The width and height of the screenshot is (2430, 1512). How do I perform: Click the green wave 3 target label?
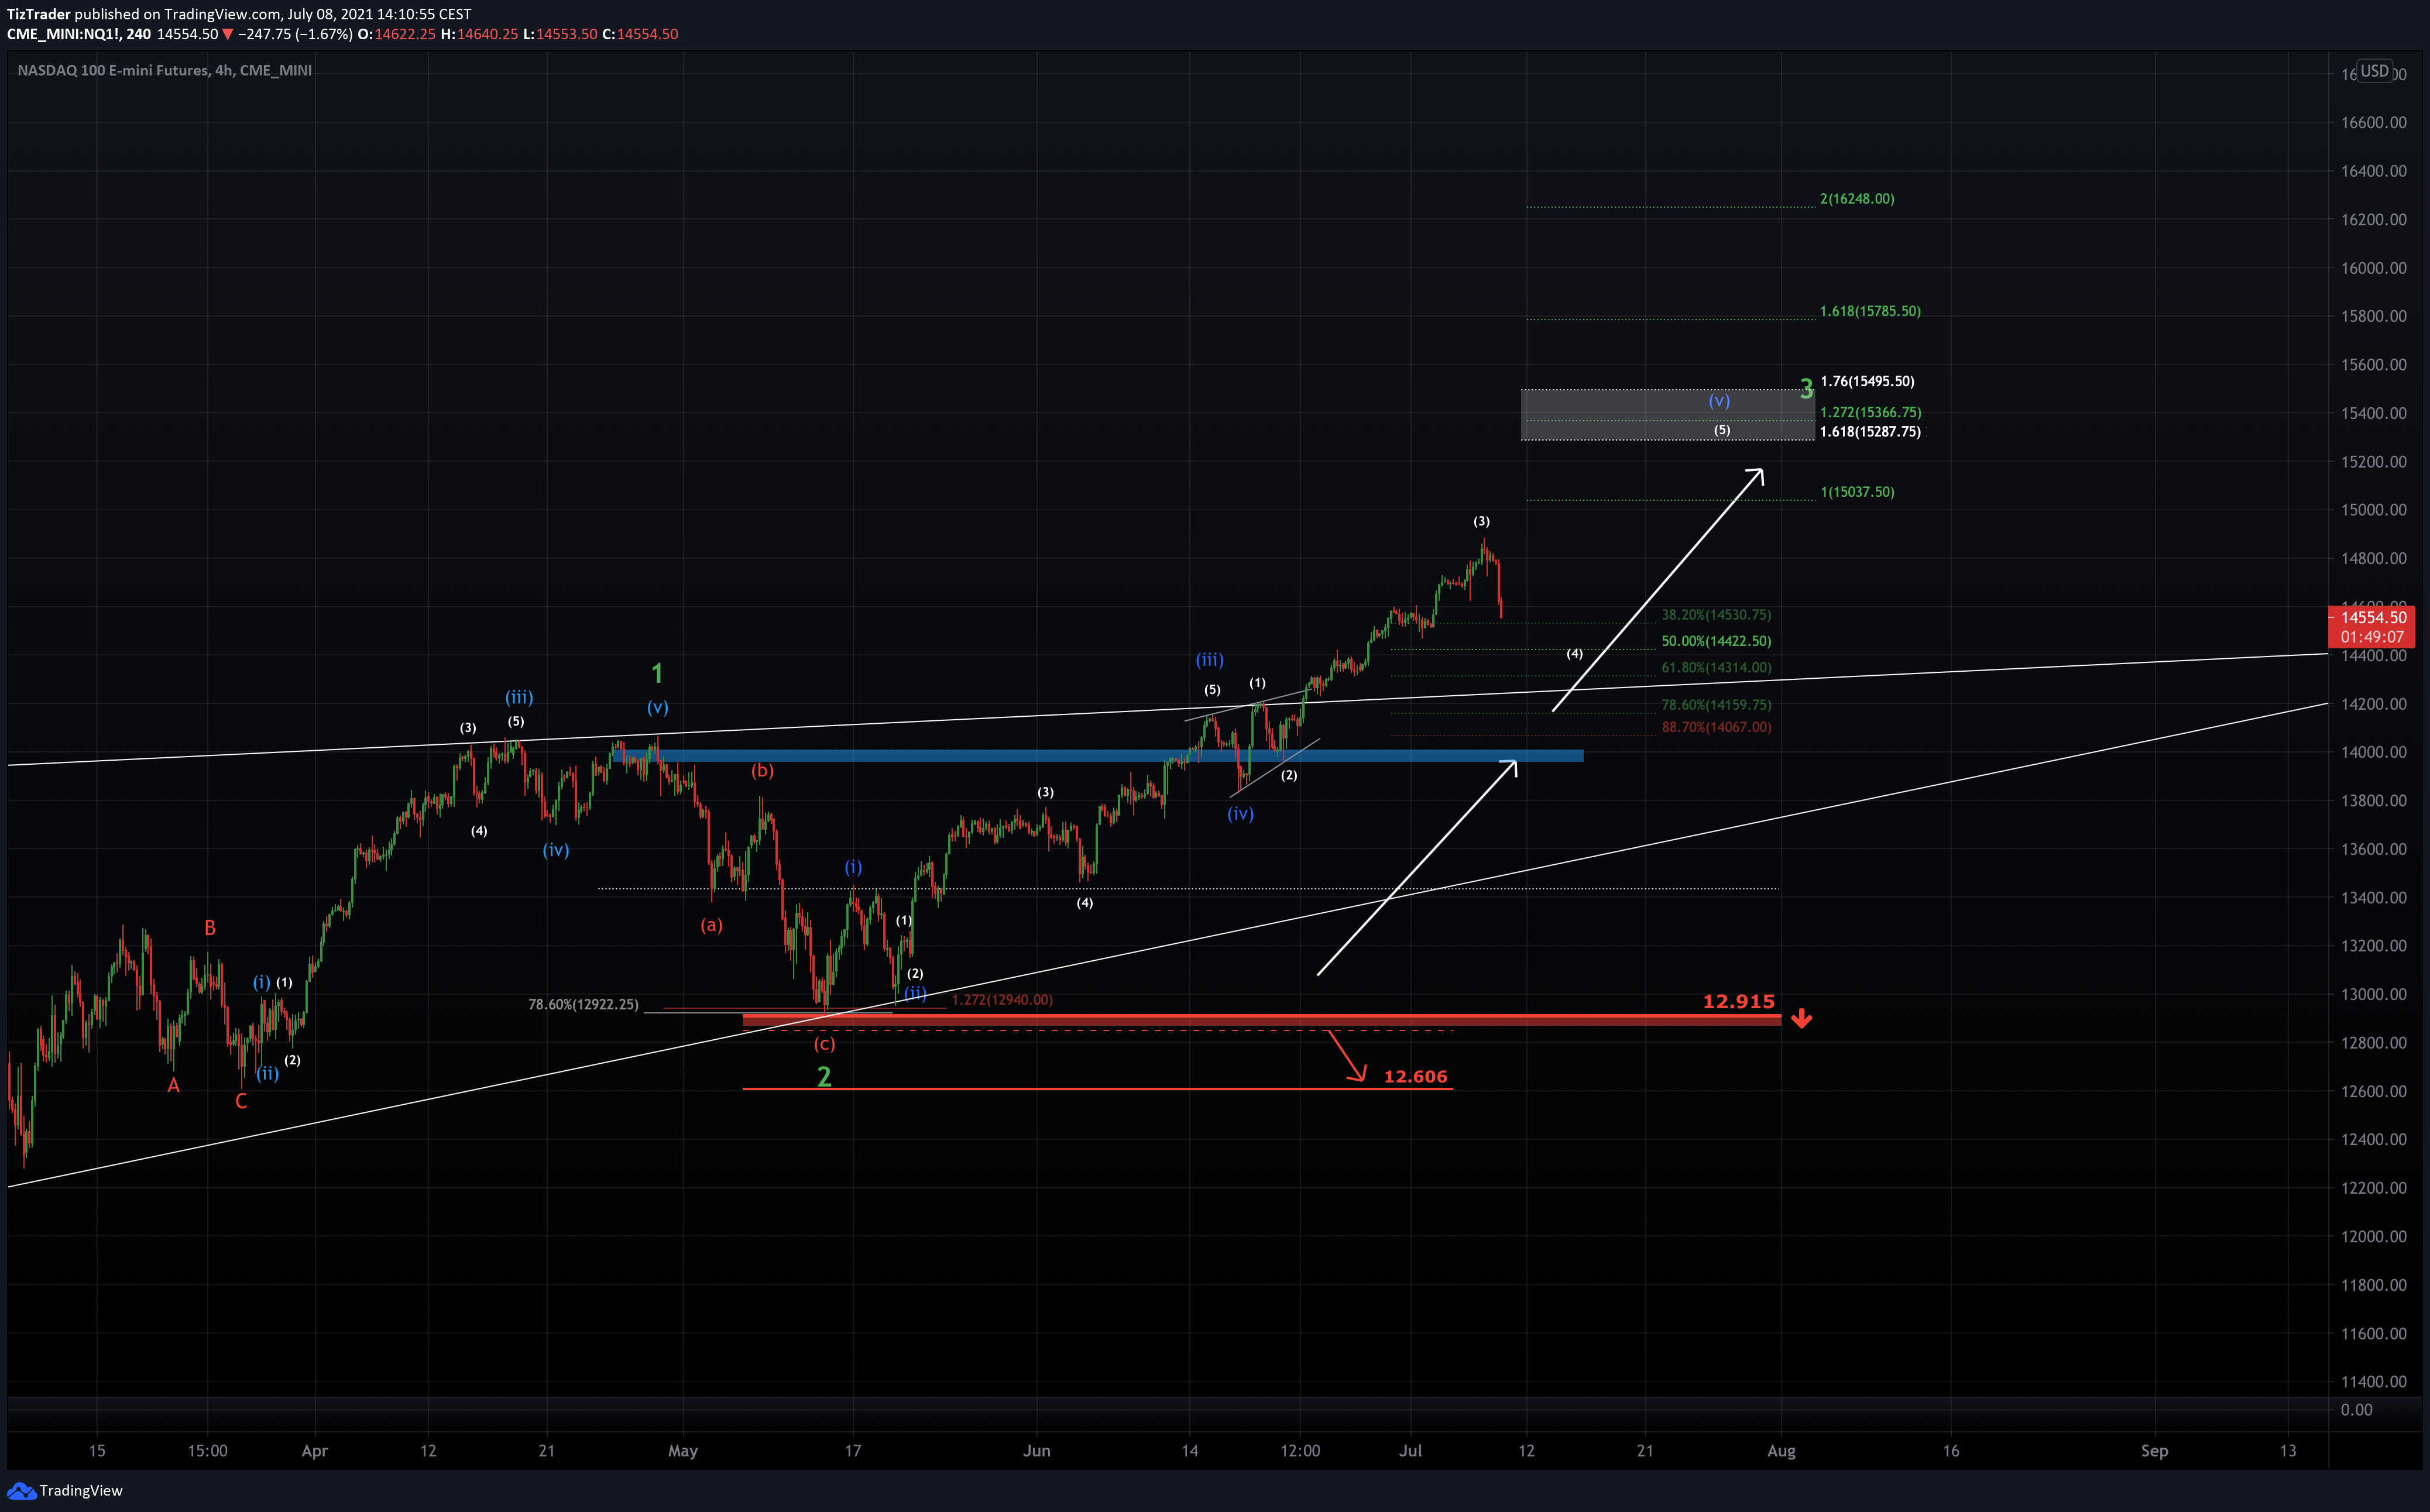pos(1806,389)
